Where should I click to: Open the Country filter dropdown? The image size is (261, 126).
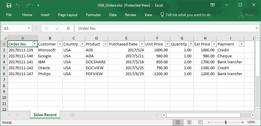82,44
